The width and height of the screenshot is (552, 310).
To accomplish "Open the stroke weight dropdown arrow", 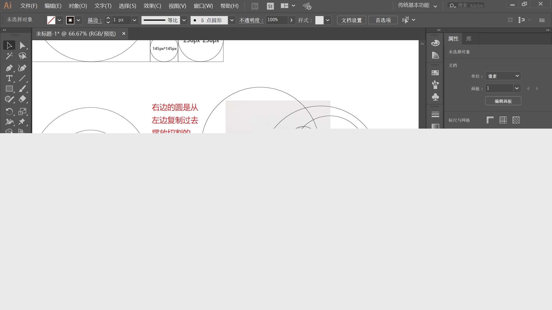I will click(x=134, y=20).
